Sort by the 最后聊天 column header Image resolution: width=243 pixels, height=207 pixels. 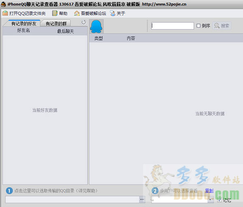click(x=65, y=32)
